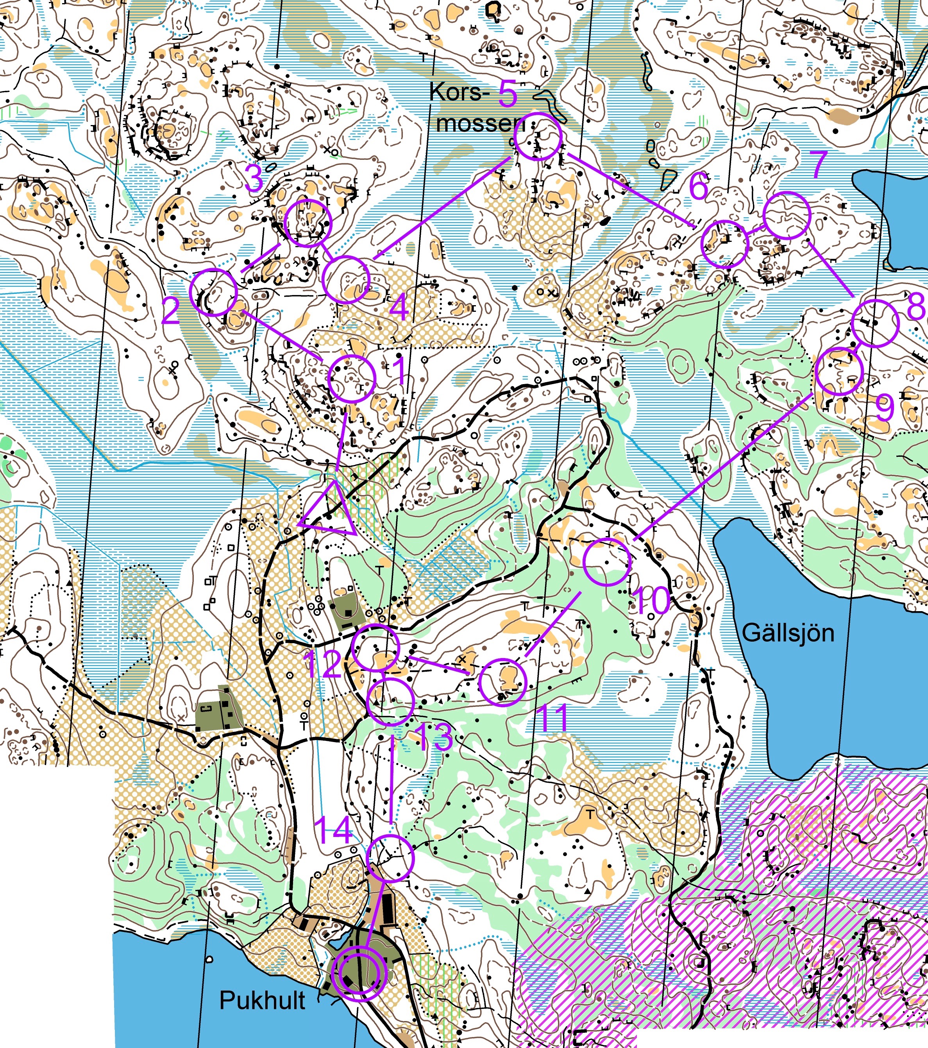Select control circle number 4
This screenshot has width=928, height=1048.
[346, 279]
